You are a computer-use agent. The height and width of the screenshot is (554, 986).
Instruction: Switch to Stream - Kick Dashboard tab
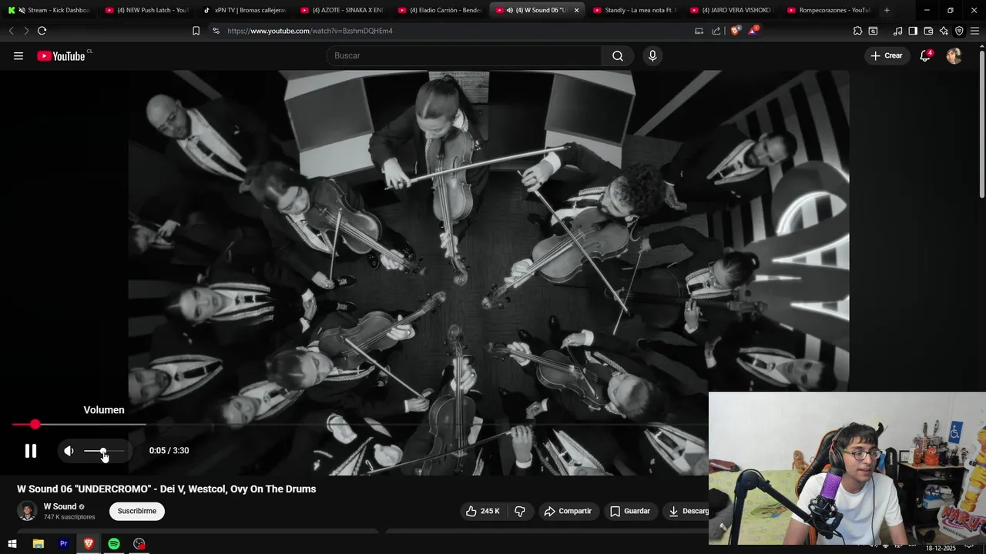click(x=50, y=10)
